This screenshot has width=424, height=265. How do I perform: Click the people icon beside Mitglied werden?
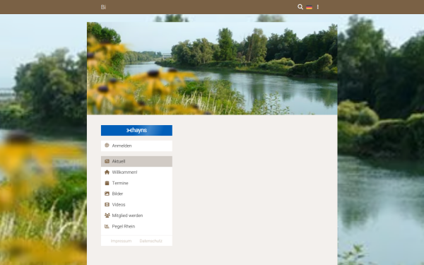point(107,216)
